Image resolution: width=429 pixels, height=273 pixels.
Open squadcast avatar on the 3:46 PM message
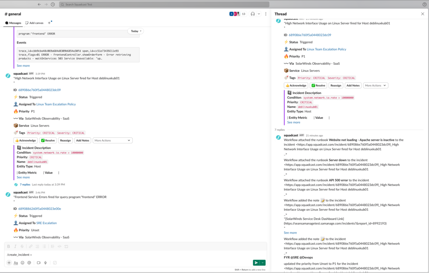pyautogui.click(x=8, y=194)
